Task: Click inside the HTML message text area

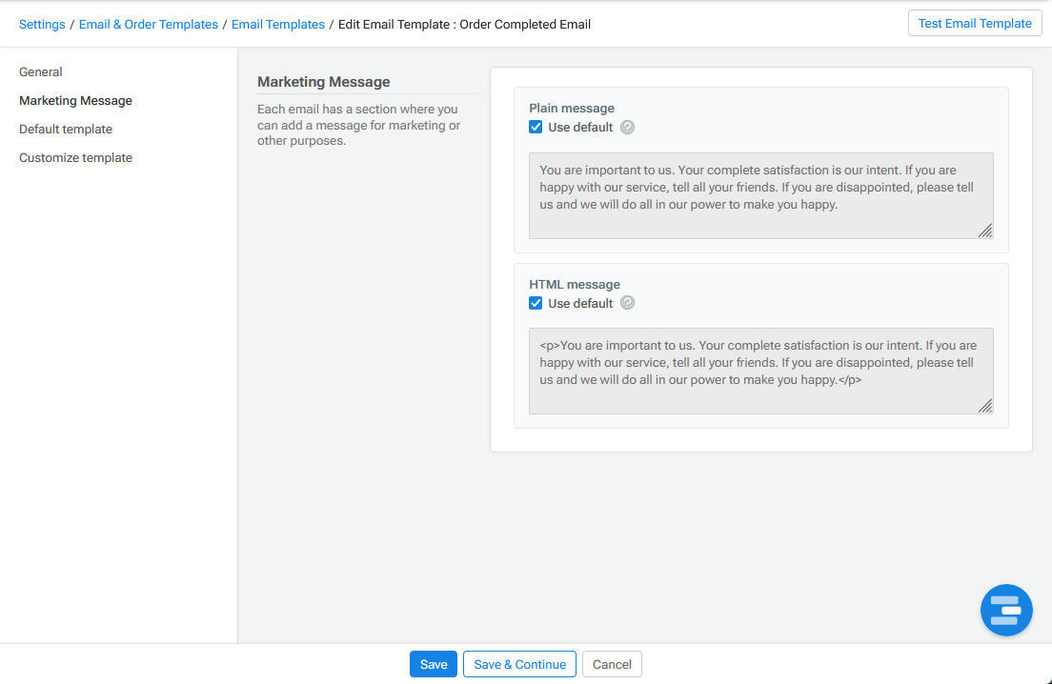Action: tap(760, 371)
